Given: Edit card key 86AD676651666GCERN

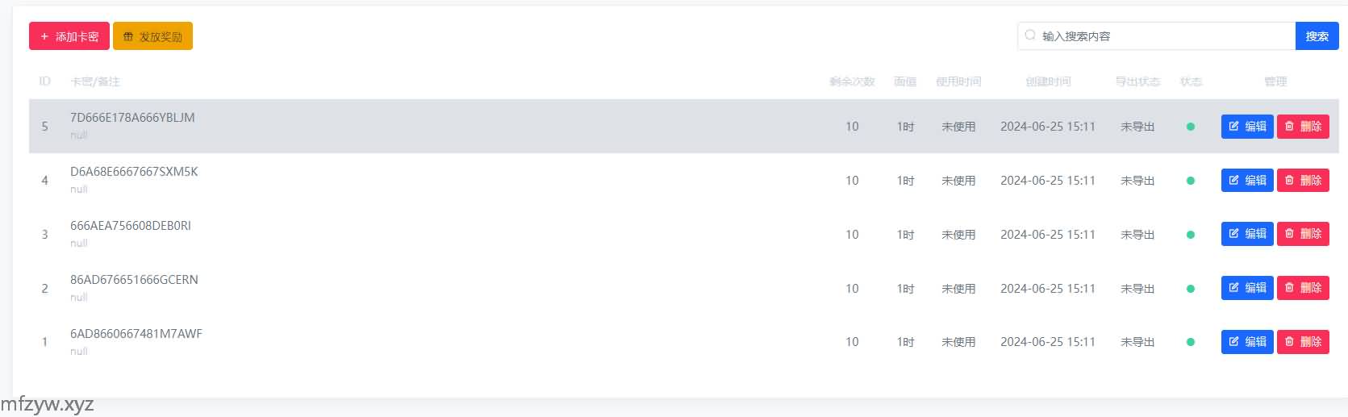Looking at the screenshot, I should (1246, 288).
